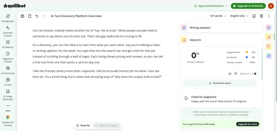This screenshot has width=277, height=131.
Task: Click the paragraph starting "It's a directory"
Action: [98, 54]
